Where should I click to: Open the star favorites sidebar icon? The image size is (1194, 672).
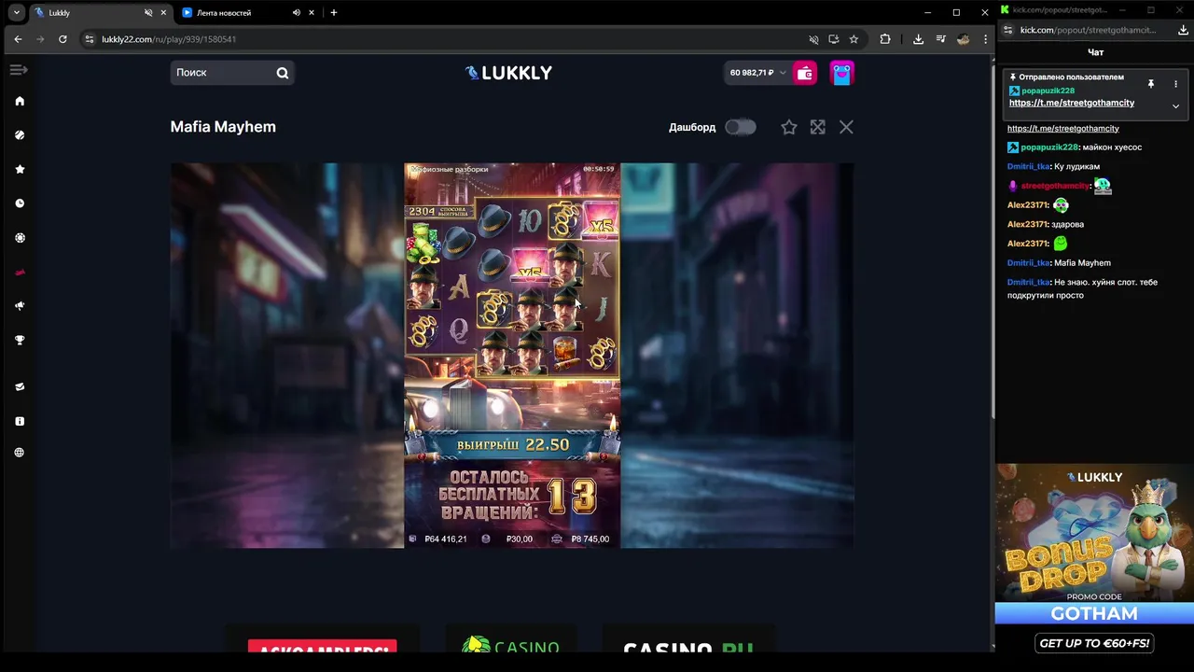click(20, 169)
